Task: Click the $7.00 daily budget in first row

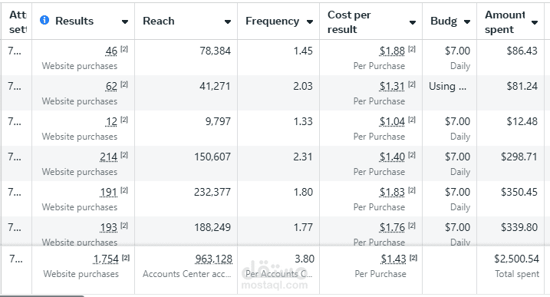Action: (x=457, y=51)
